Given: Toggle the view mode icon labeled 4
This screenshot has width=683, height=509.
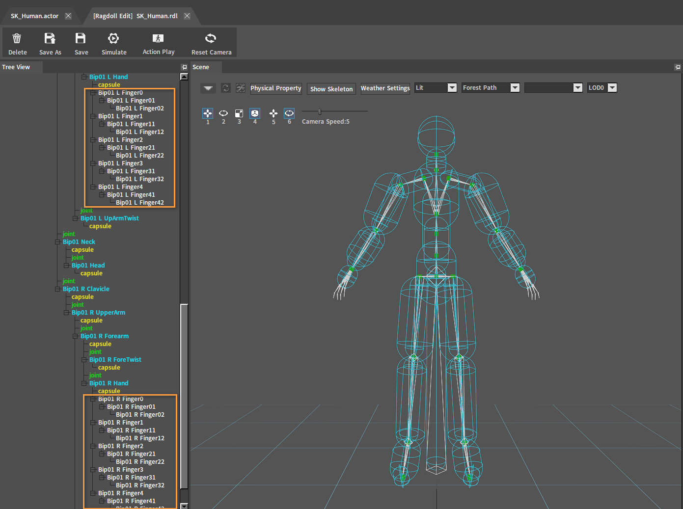Looking at the screenshot, I should tap(255, 113).
